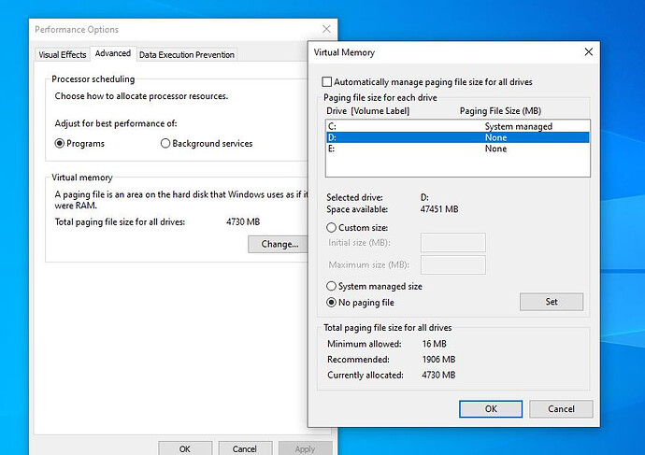The image size is (645, 455).
Task: Click the Advanced tab
Action: click(x=113, y=54)
